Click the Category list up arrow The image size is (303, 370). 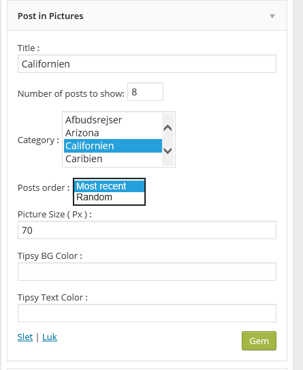point(168,128)
